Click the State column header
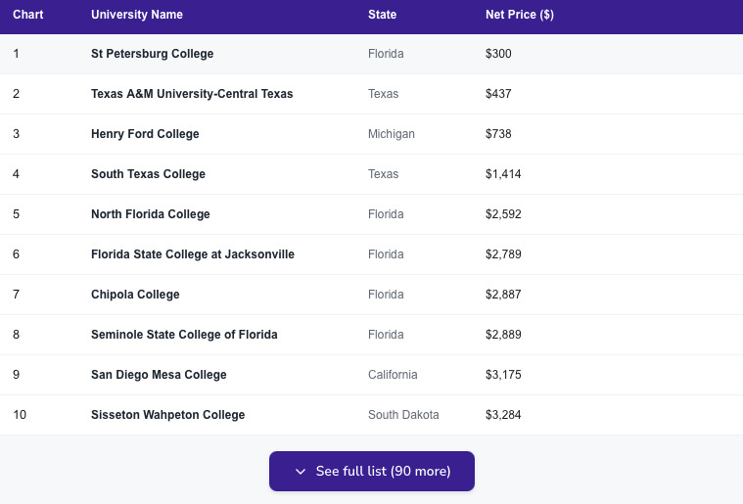743x504 pixels. (383, 15)
